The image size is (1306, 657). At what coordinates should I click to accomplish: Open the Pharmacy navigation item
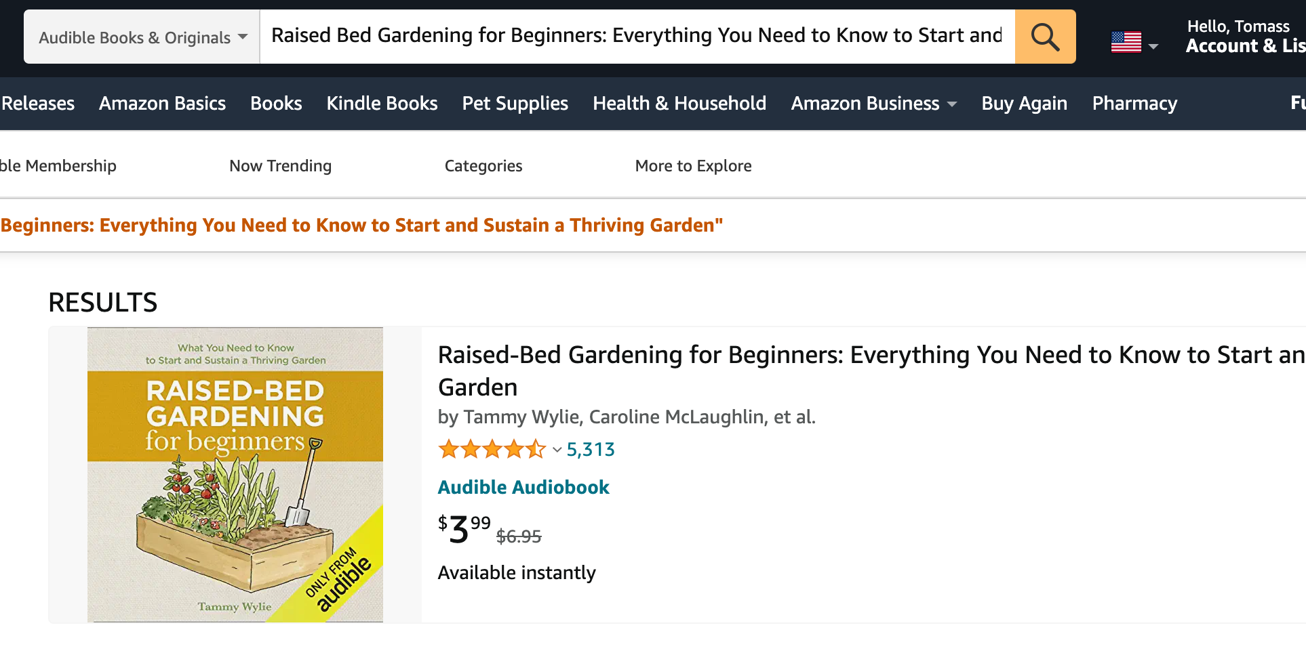coord(1134,104)
